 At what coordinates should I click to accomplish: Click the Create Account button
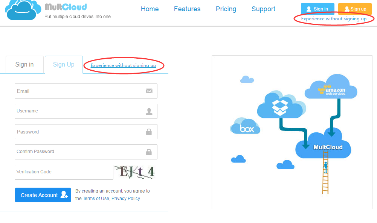[43, 195]
